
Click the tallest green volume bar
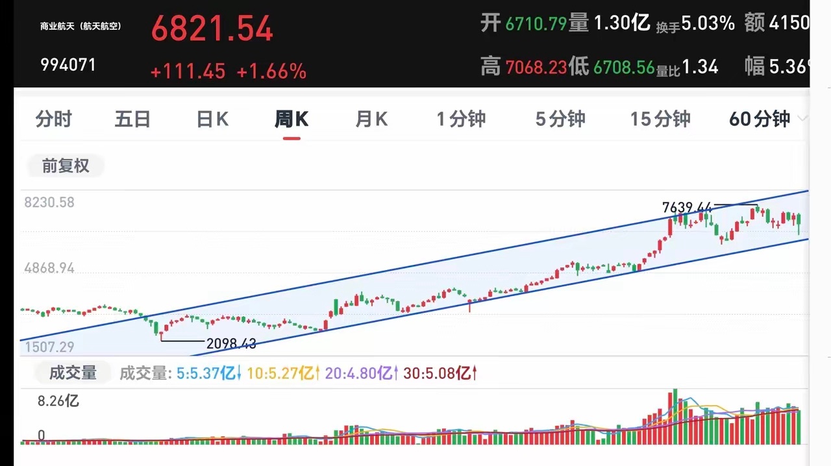pyautogui.click(x=675, y=417)
